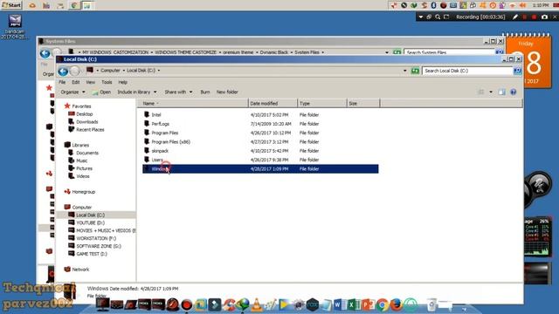Sort by the Date modified column header
Image resolution: width=559 pixels, height=314 pixels.
pyautogui.click(x=273, y=104)
